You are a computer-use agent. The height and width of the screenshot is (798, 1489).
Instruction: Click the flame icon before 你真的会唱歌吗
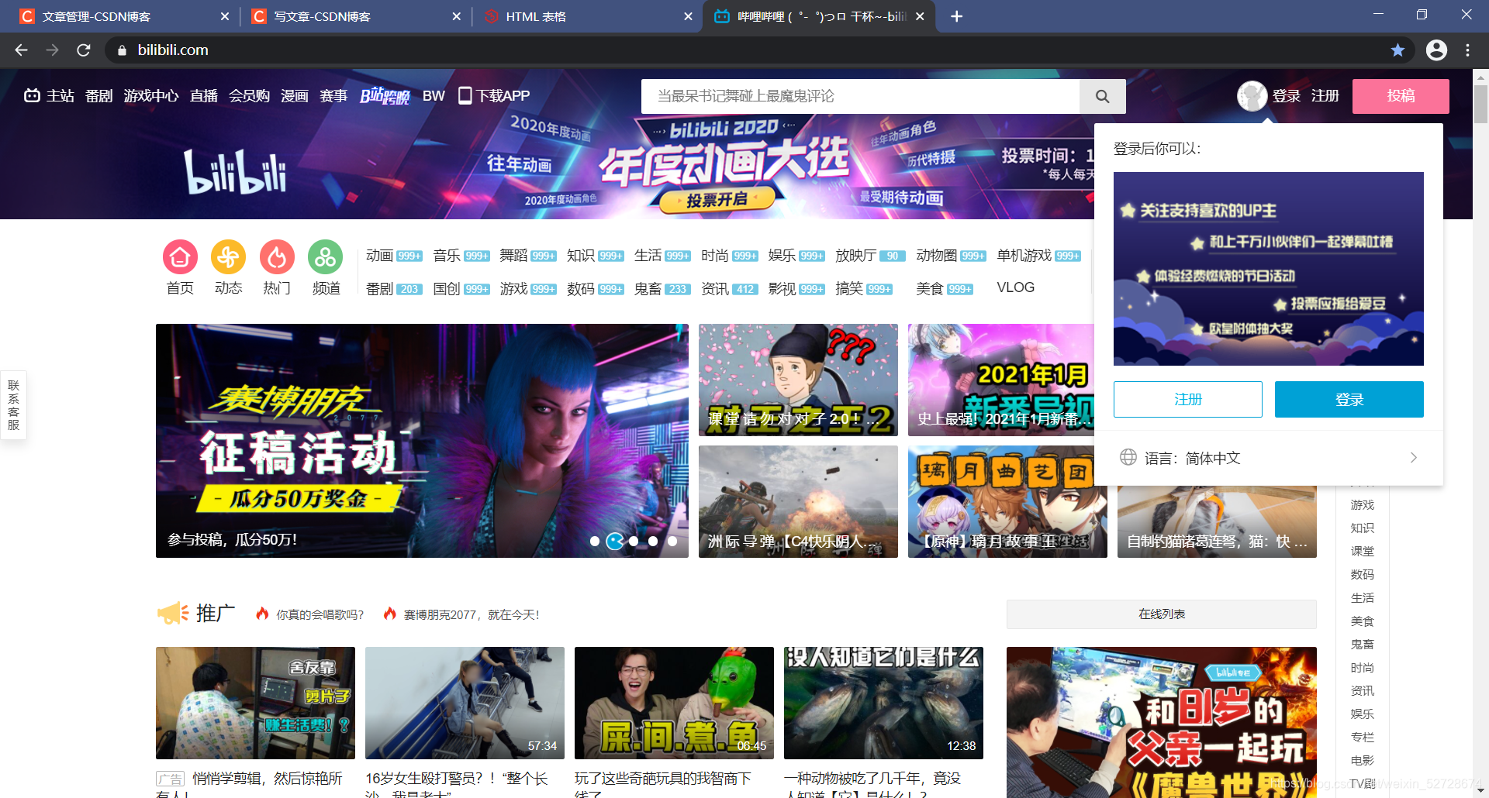(x=262, y=614)
